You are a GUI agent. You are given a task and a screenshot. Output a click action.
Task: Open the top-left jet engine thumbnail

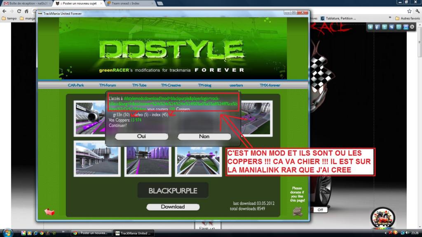(x=89, y=118)
